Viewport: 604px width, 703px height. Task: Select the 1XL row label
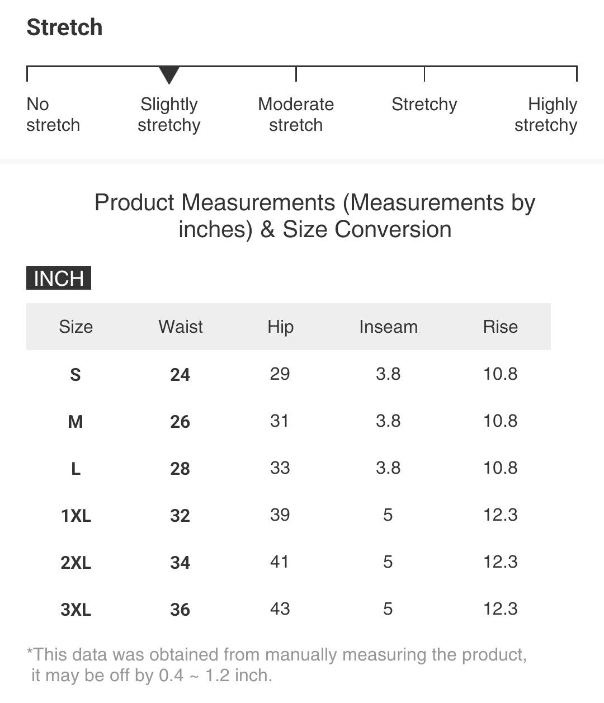click(76, 515)
